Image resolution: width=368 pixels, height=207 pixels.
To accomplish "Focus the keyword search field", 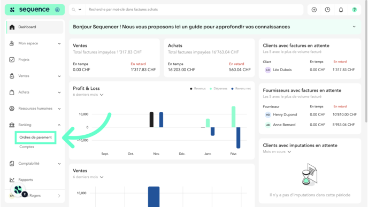I will click(194, 10).
